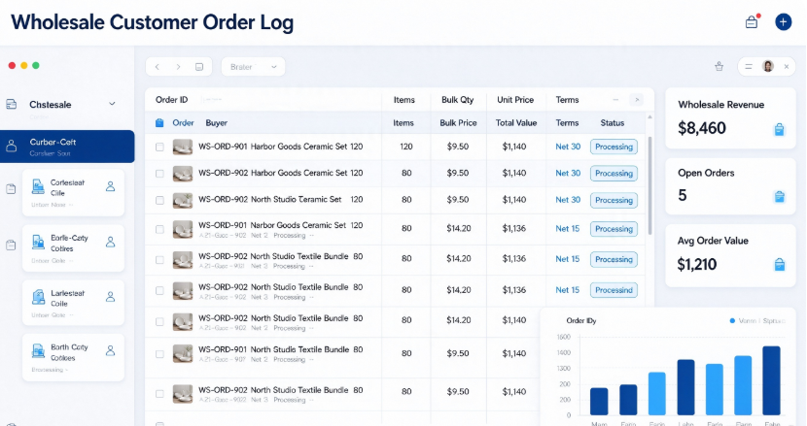
Task: Click the Chstesale sidebar icon
Action: click(12, 104)
